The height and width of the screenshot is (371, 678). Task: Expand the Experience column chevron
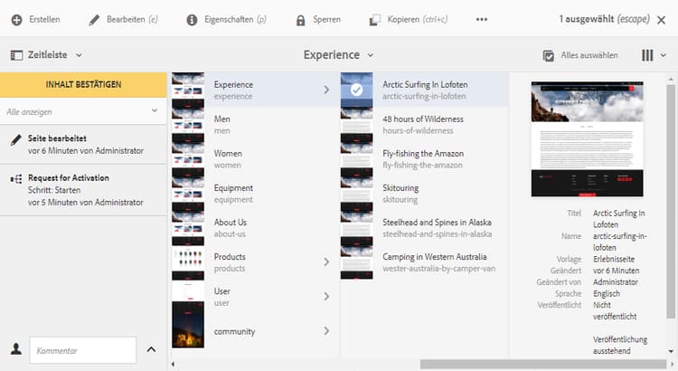point(326,90)
